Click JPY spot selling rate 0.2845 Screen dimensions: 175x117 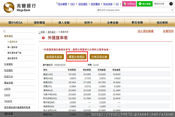click(x=102, y=87)
